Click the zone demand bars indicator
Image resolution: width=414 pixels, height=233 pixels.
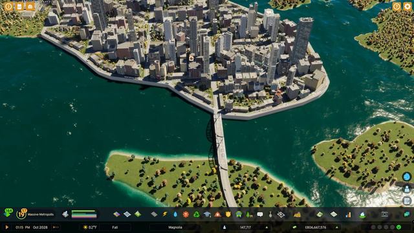[x=84, y=214]
